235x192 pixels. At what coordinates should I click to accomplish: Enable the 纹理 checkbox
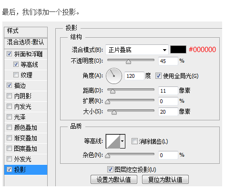16,75
